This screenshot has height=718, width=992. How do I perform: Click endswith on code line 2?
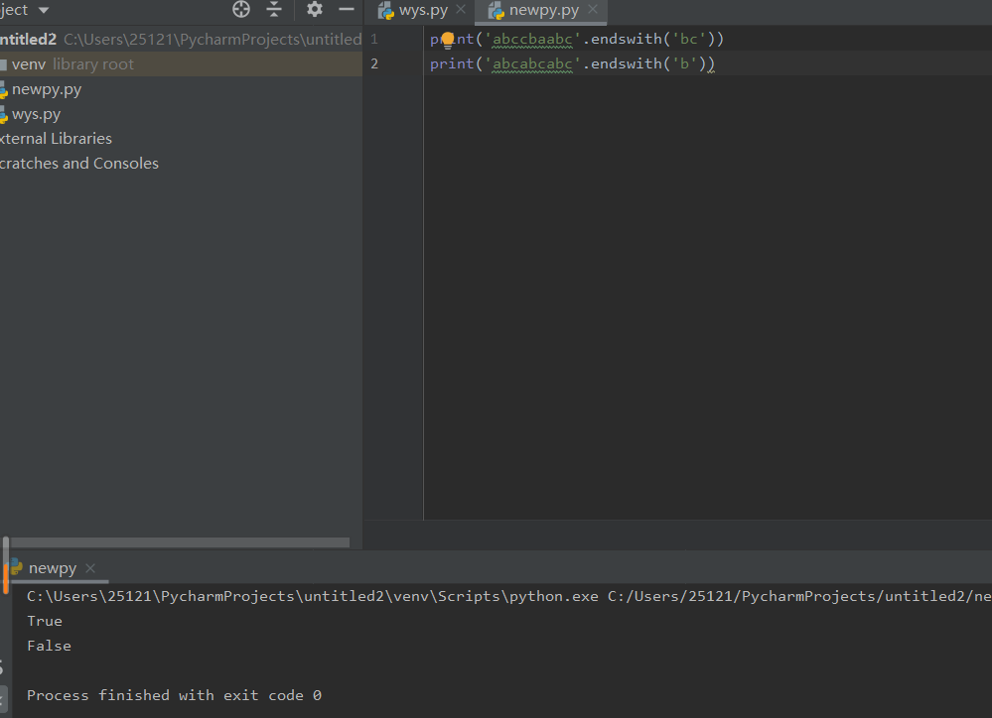click(627, 63)
